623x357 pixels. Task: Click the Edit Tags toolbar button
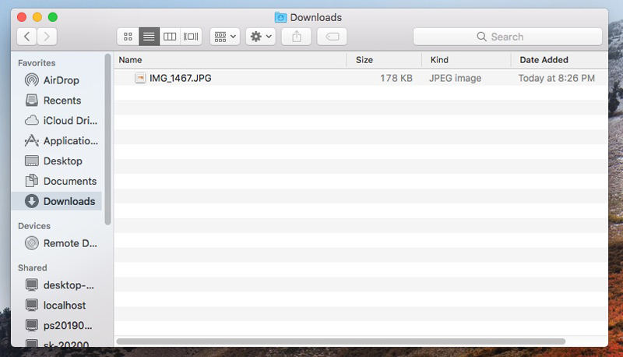pos(332,37)
